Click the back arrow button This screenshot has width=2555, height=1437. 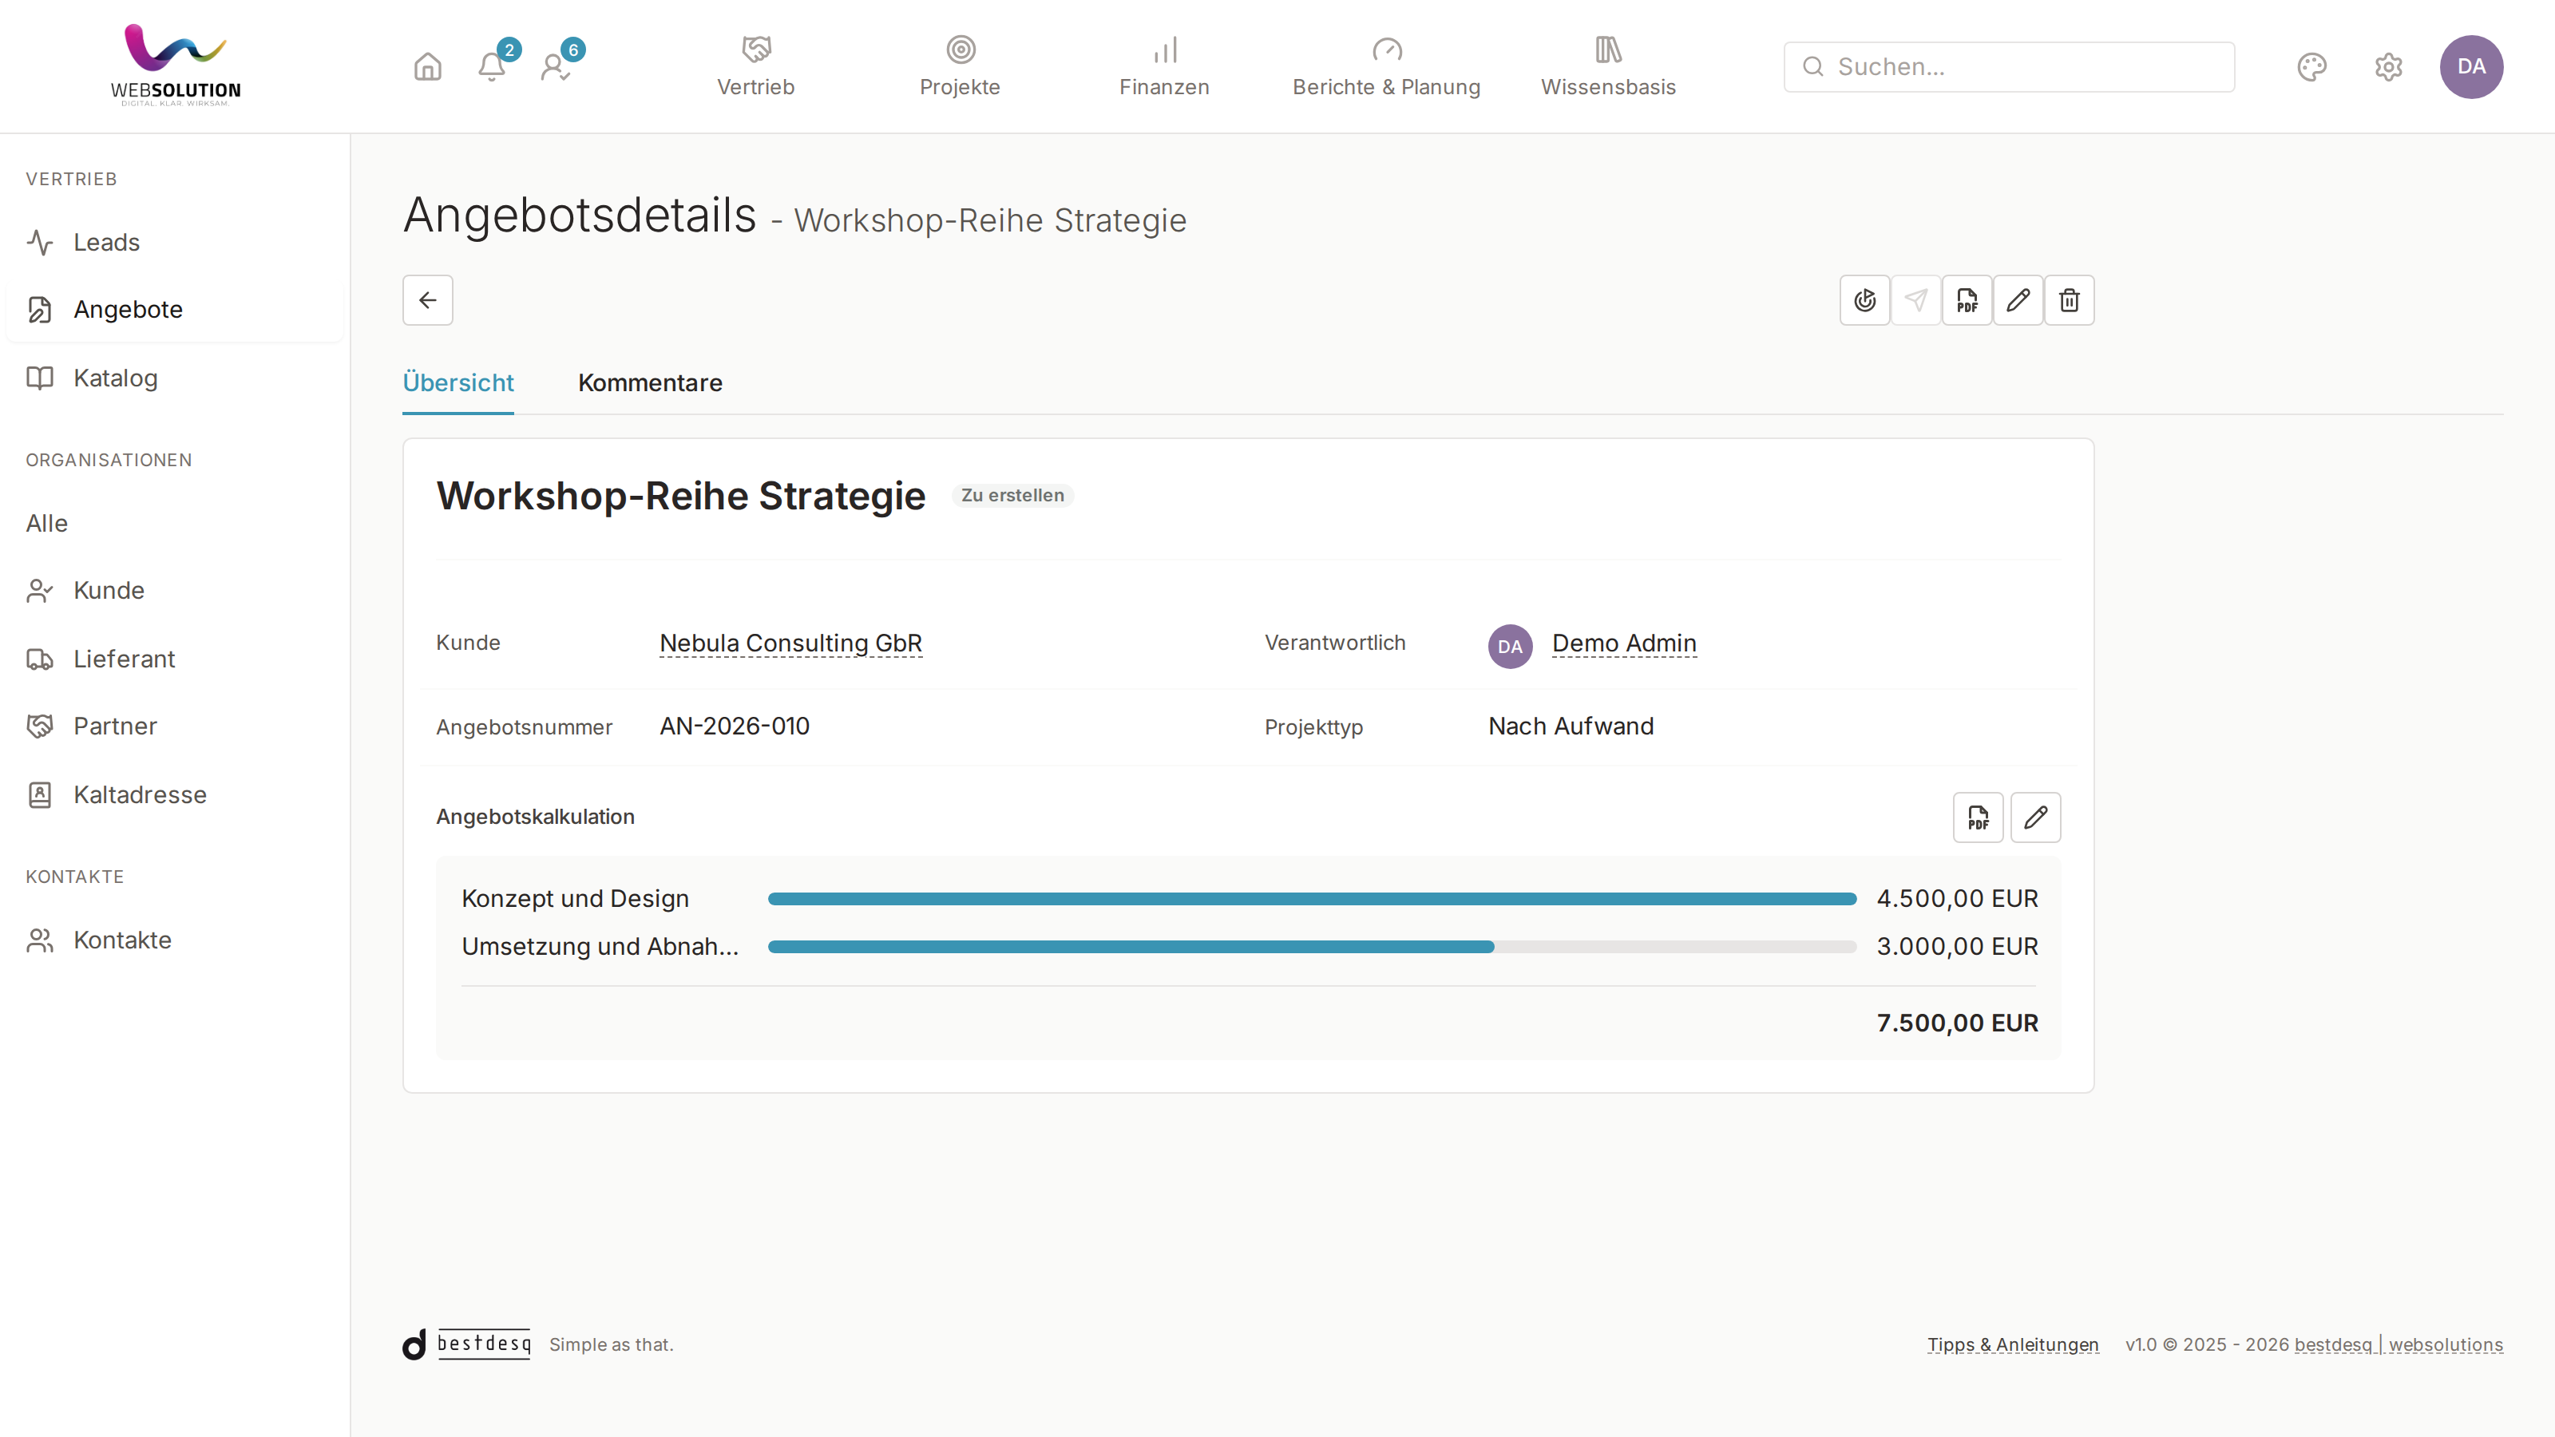(427, 299)
